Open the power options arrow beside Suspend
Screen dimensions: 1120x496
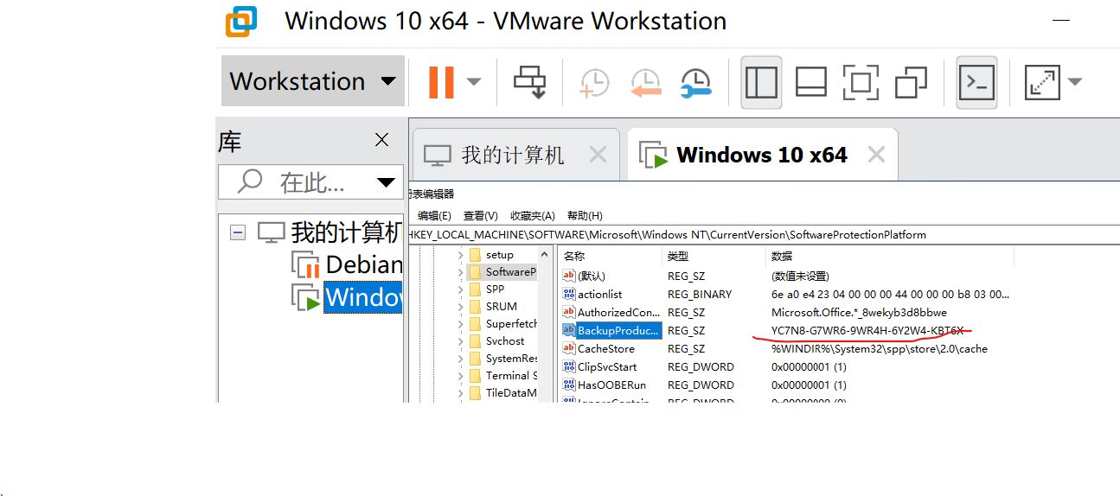click(x=474, y=81)
